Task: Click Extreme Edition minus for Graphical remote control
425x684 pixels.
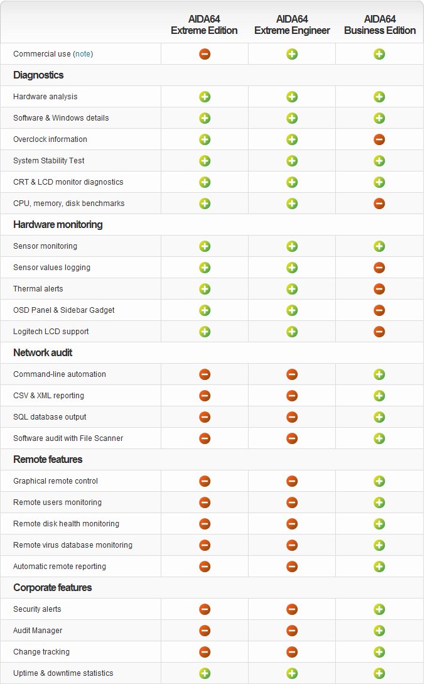Action: pos(205,481)
